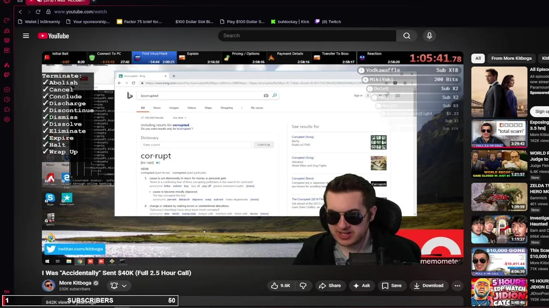Click the site lock icon in address bar
The image size is (549, 308).
[48, 12]
